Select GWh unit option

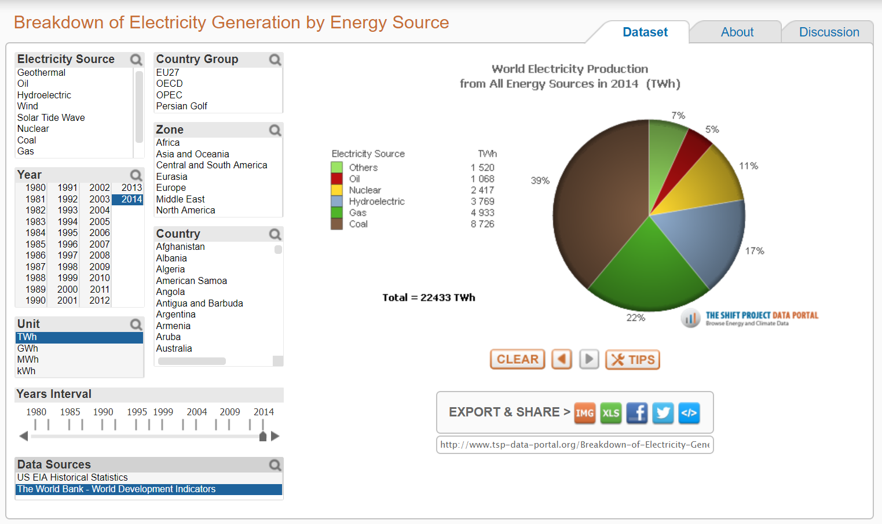click(28, 348)
